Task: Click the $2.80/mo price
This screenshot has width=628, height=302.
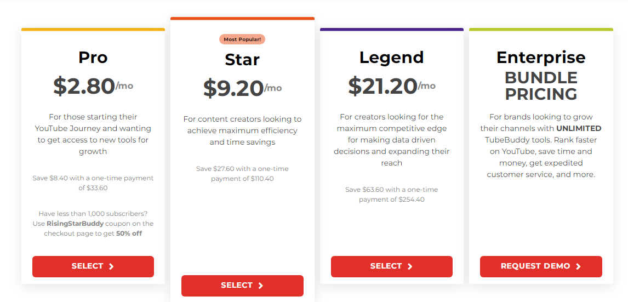Action: click(93, 86)
